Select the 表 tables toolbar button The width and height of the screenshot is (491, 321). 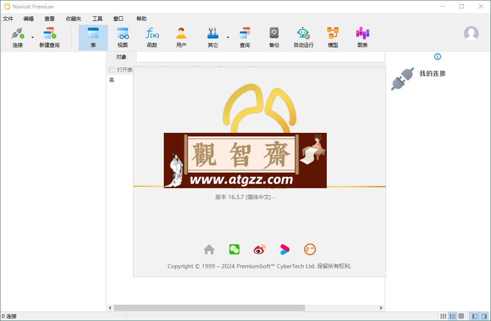93,37
